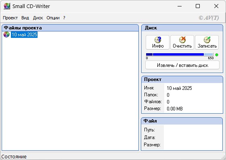The width and height of the screenshot is (226, 160).
Task: Click the Small CD-Writer title bar icon
Action: click(7, 6)
